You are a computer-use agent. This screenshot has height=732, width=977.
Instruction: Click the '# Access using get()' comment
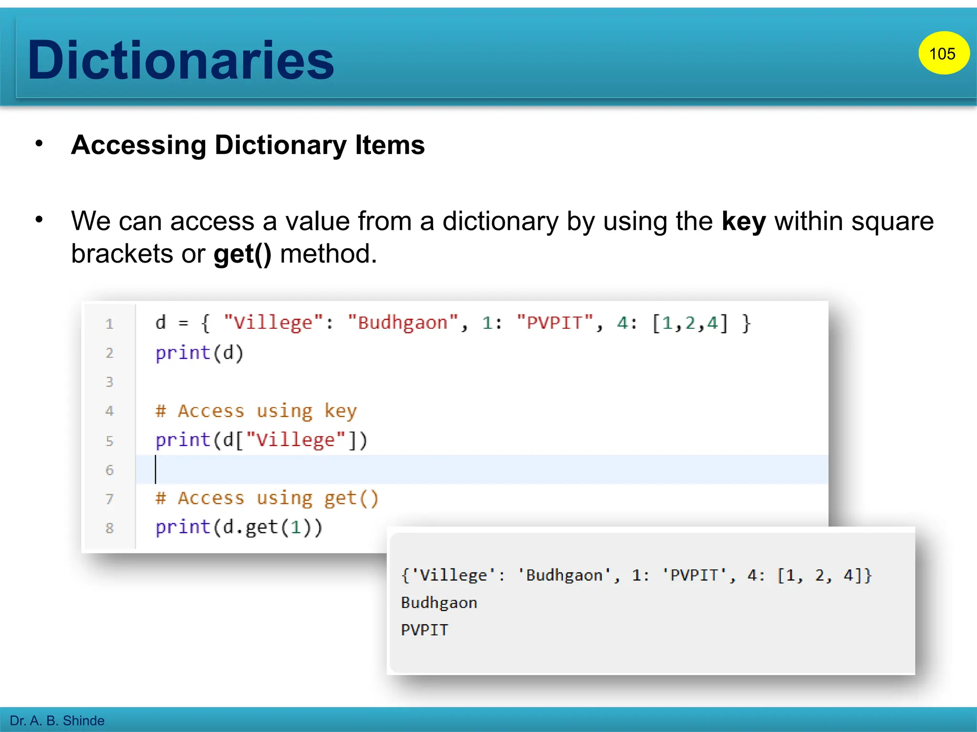click(x=267, y=498)
